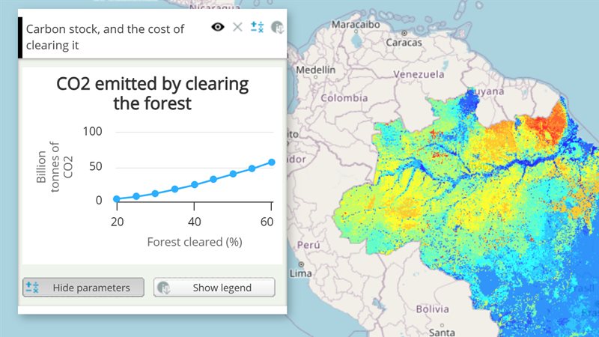Click the 'CO2 emitted by clearing the forest' heading
This screenshot has width=599, height=337.
pos(153,93)
